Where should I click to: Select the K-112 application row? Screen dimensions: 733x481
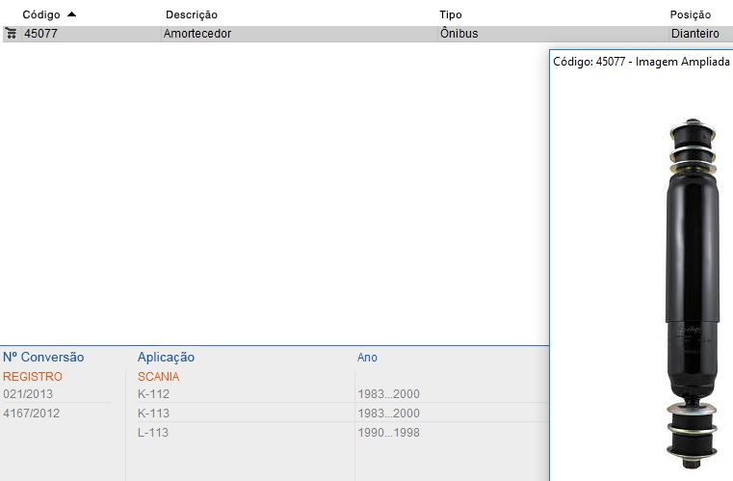click(x=153, y=394)
